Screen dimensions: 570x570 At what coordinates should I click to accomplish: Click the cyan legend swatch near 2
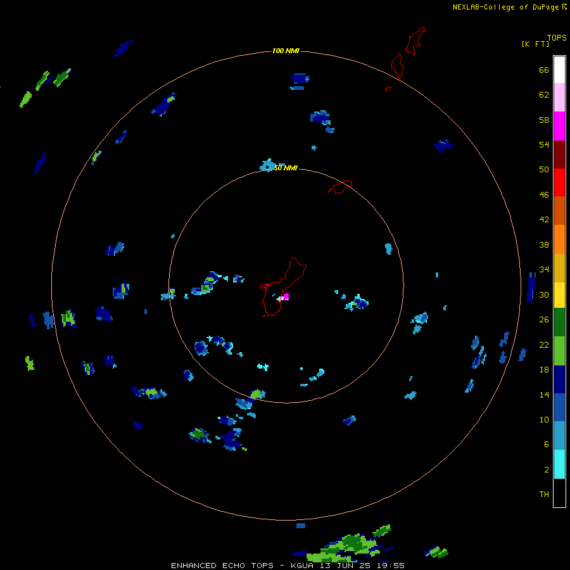click(x=559, y=464)
